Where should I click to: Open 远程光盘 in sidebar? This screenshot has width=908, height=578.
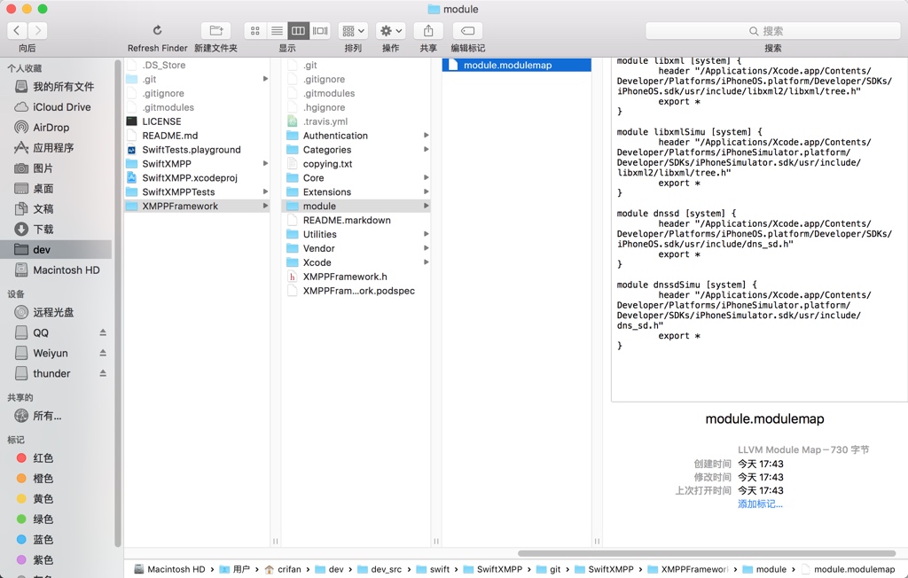tap(56, 312)
